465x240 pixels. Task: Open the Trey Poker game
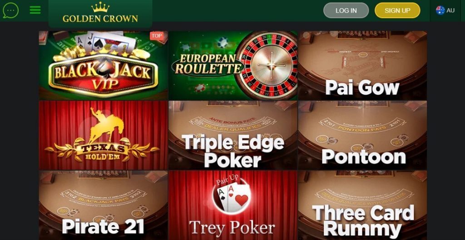coord(233,205)
